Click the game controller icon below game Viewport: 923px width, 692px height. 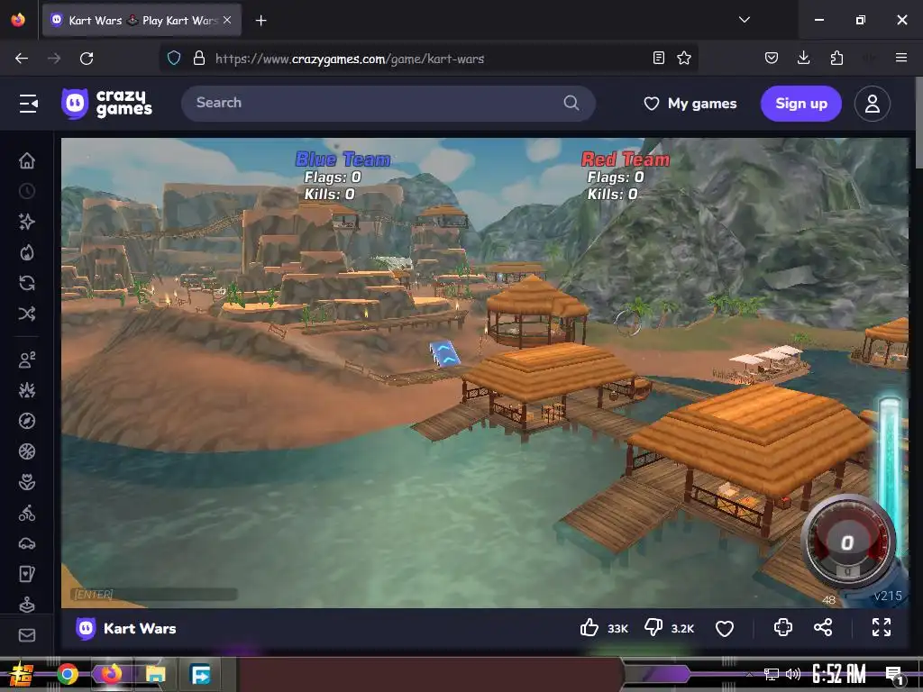pos(783,627)
